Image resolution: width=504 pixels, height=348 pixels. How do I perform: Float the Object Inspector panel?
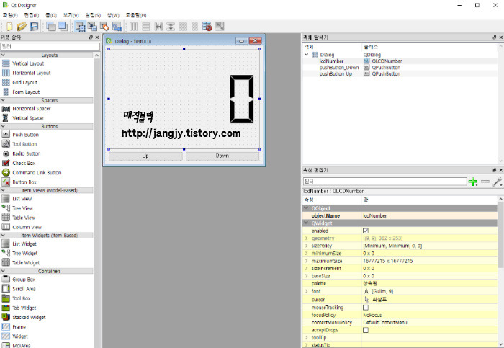[495, 37]
